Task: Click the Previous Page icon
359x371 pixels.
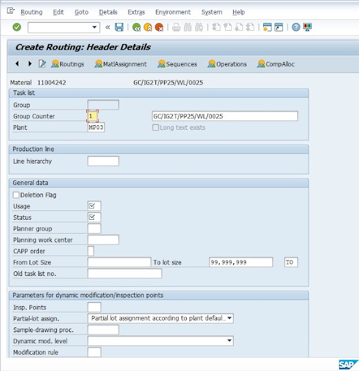Action: (228, 27)
